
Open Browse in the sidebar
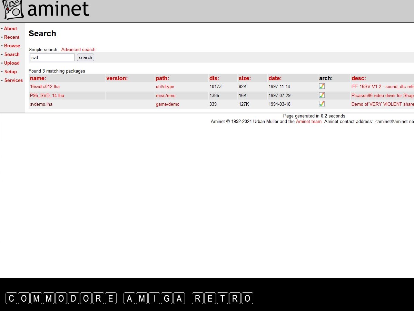click(12, 46)
